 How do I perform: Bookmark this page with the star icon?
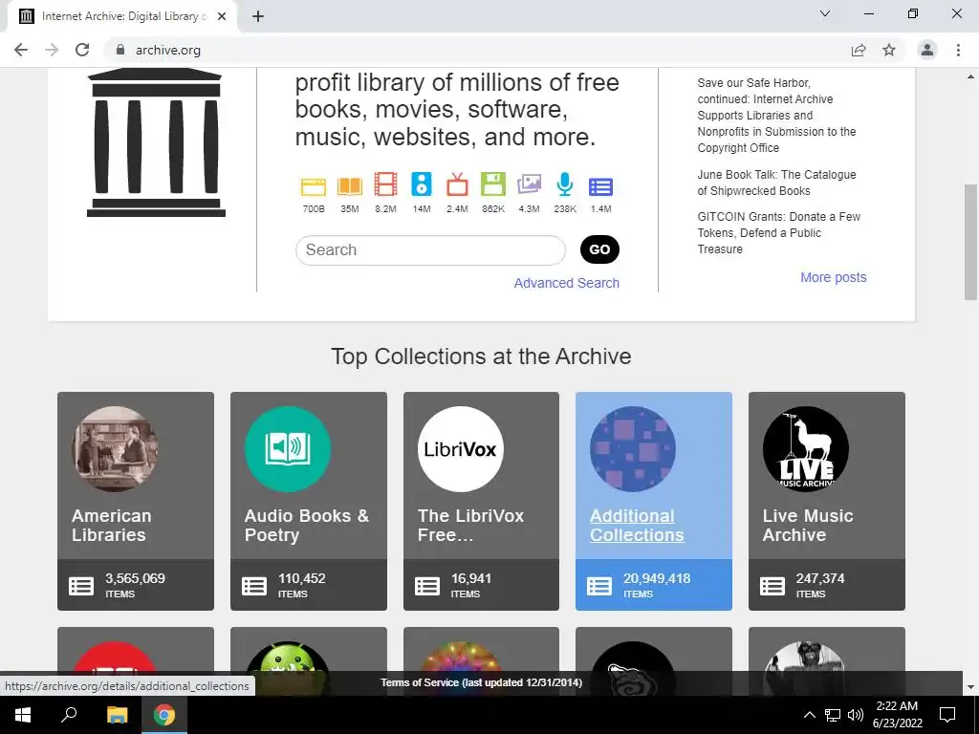coord(889,50)
